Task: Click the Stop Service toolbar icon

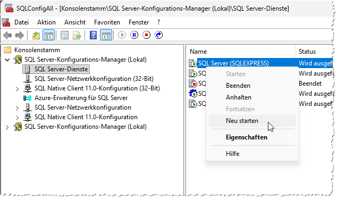Action: (146, 35)
